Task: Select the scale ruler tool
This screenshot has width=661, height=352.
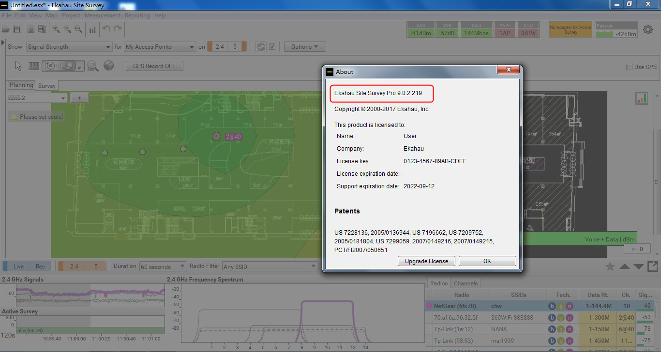Action: pos(33,66)
